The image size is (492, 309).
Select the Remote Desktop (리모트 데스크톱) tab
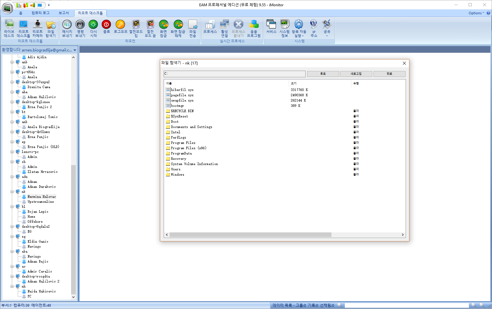click(x=90, y=13)
